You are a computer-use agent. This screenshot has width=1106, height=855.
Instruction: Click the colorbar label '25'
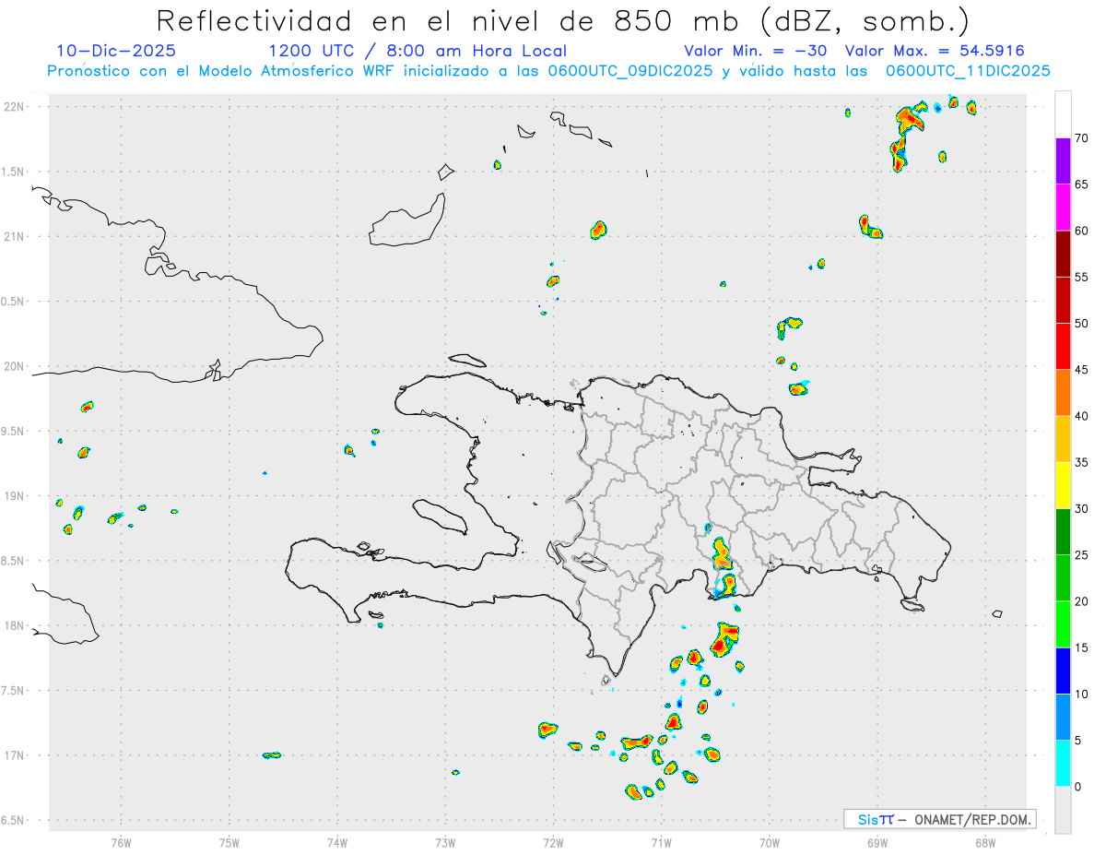pyautogui.click(x=1082, y=555)
